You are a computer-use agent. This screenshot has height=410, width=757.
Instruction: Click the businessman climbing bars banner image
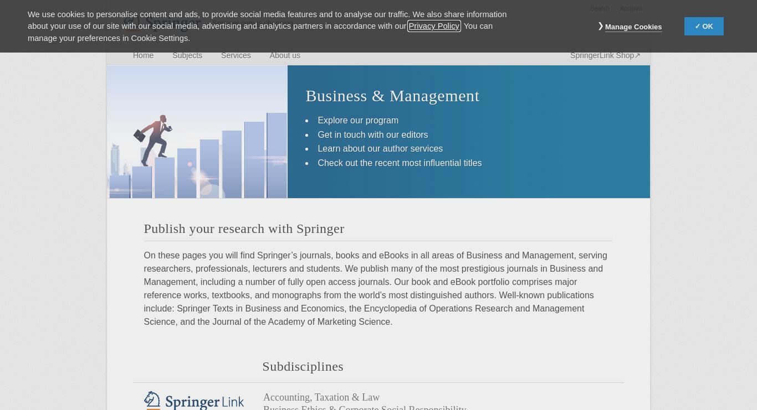coord(197,132)
